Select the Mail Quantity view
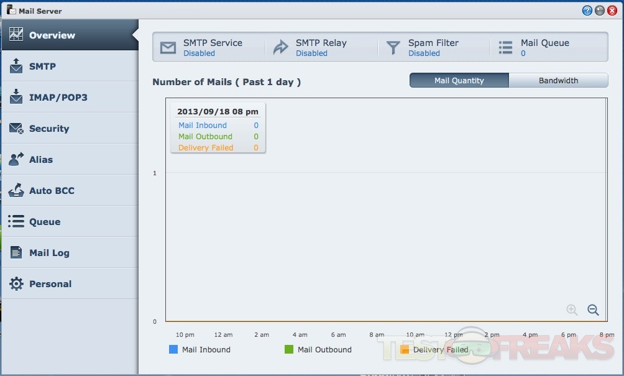Screen dimensions: 624x376 [459, 81]
